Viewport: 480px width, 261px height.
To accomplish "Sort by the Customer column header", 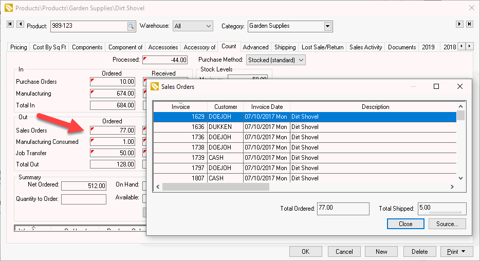I will point(226,107).
